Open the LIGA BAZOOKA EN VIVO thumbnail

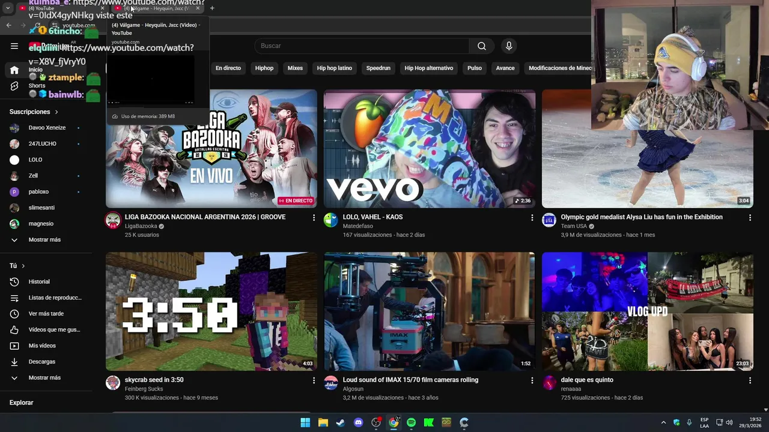(x=211, y=149)
